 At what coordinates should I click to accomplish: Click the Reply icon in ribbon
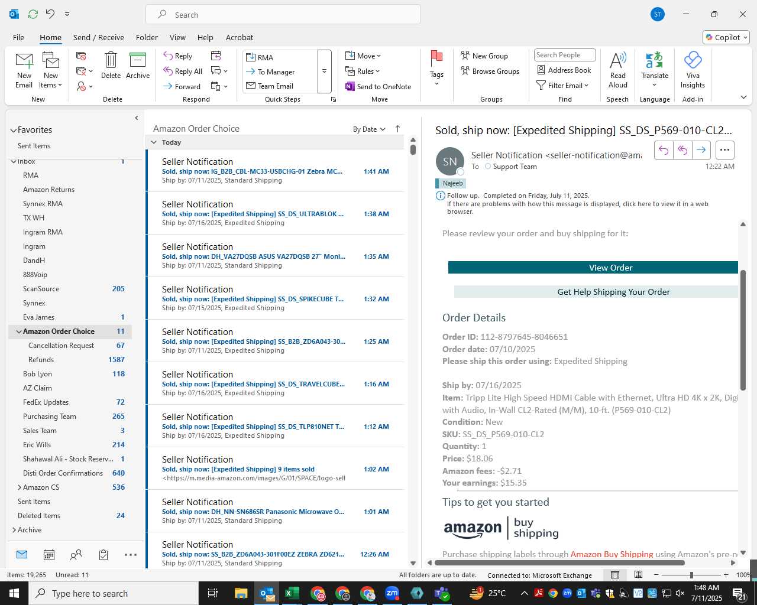[x=178, y=56]
